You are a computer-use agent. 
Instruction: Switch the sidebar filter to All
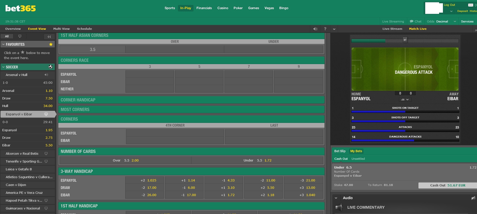7,36
